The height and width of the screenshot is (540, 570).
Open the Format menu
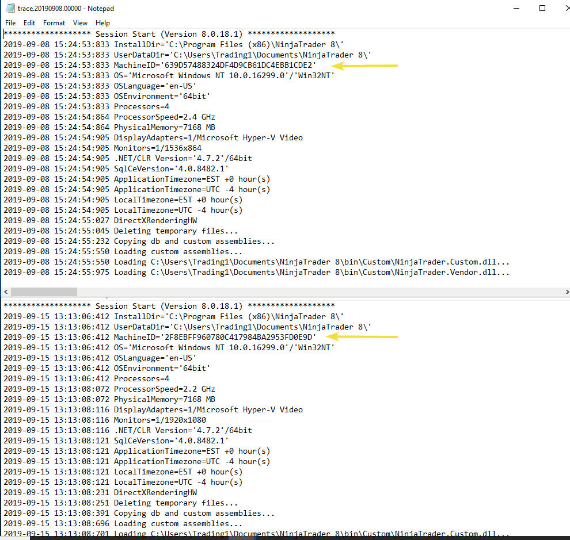pos(54,23)
